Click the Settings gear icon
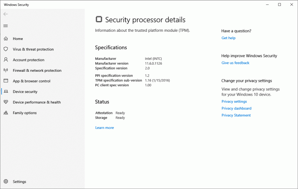The height and width of the screenshot is (189, 298). tap(6, 182)
